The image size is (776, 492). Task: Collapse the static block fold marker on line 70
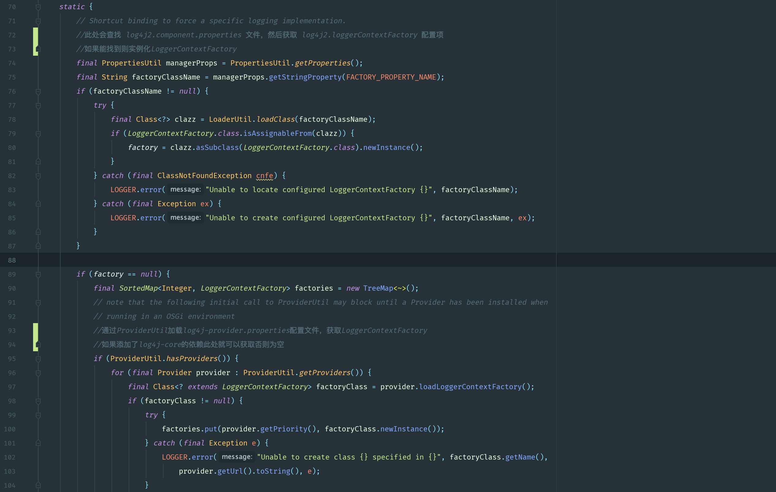38,7
